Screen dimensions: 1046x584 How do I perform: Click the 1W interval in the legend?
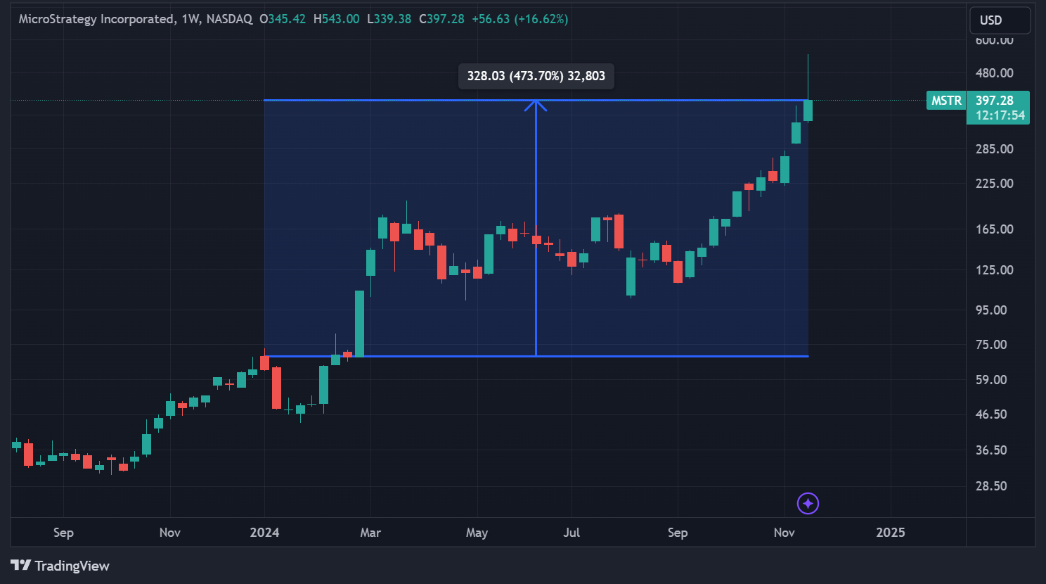190,19
